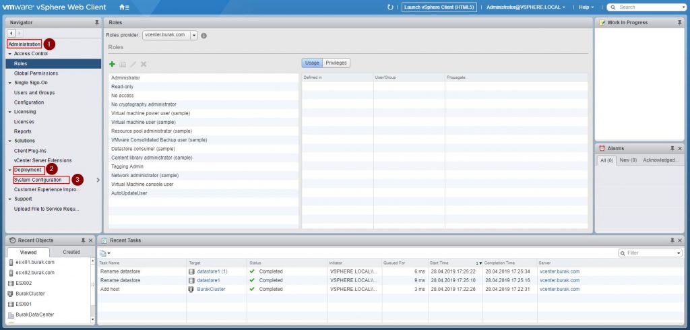Click the Navigator back arrow button

(x=11, y=33)
